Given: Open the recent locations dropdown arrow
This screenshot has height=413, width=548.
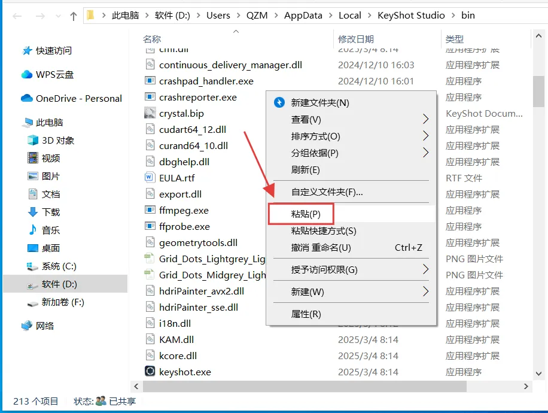Looking at the screenshot, I should point(58,16).
